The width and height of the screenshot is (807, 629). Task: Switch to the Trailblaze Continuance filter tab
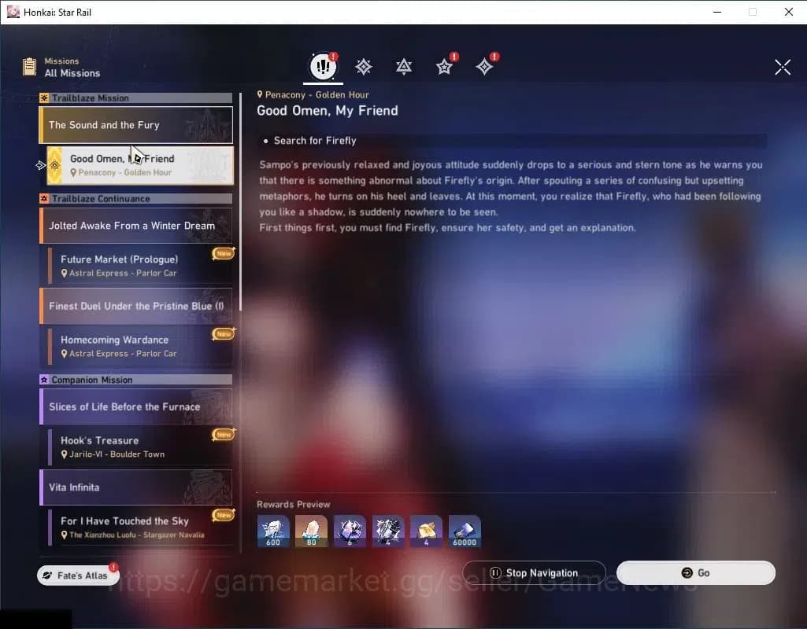point(403,67)
